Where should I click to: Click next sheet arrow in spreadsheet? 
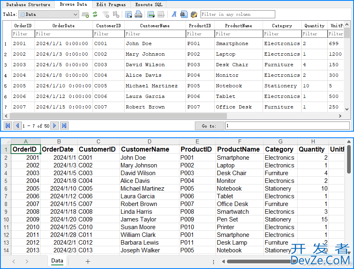(27, 262)
